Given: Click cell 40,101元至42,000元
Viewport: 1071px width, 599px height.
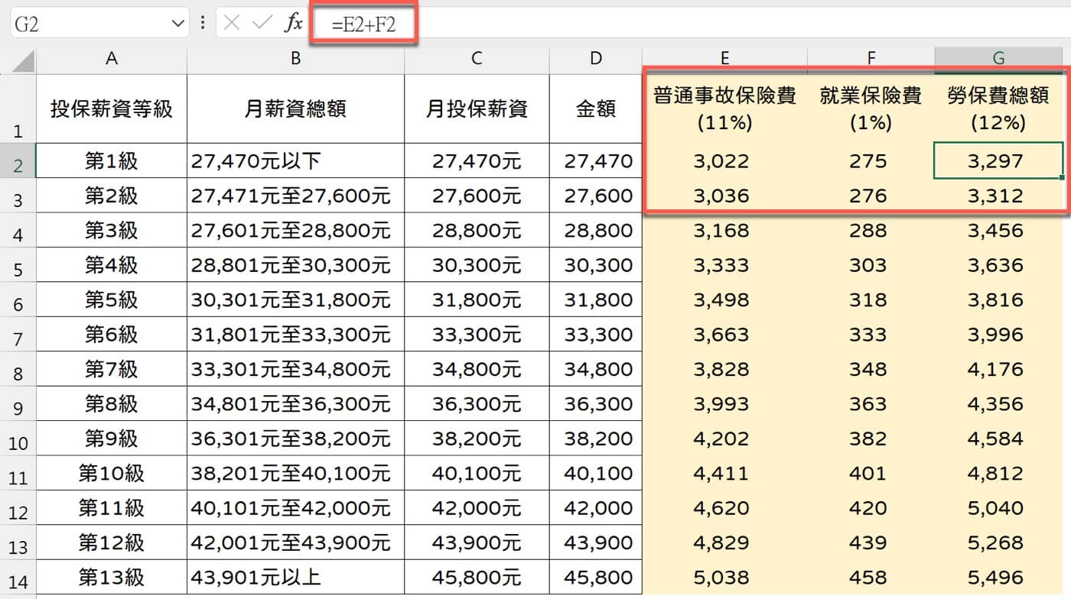Looking at the screenshot, I should 295,507.
